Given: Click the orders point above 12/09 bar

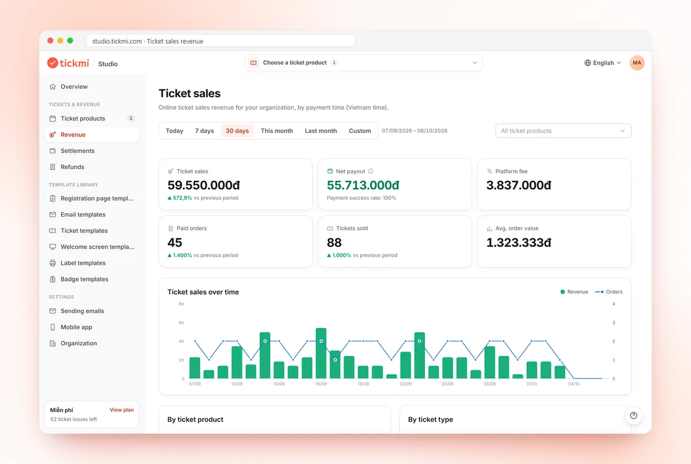Looking at the screenshot, I should tap(265, 341).
